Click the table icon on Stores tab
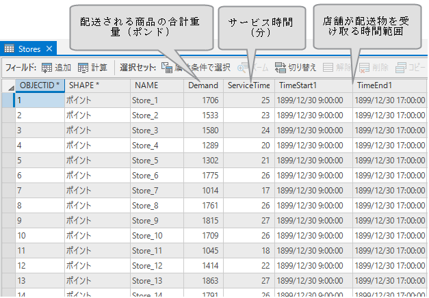429x298 pixels. tap(10, 49)
